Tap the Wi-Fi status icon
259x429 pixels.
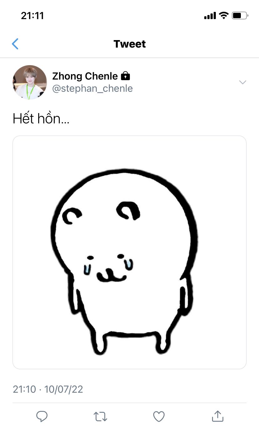[x=224, y=16]
